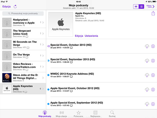Image resolution: width=157 pixels, height=118 pixels.
Task: Tap the speaker icon beside October 2013 event
Action: (x=48, y=46)
